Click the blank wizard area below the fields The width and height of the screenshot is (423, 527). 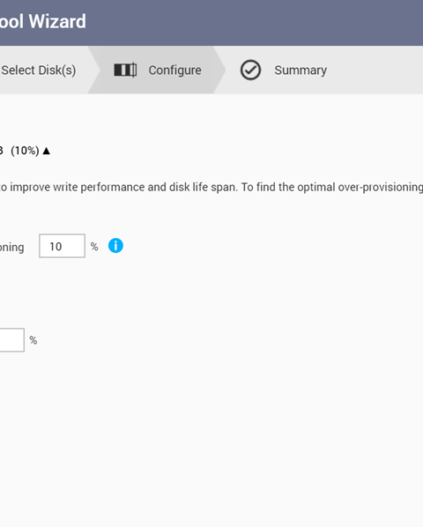(211, 437)
